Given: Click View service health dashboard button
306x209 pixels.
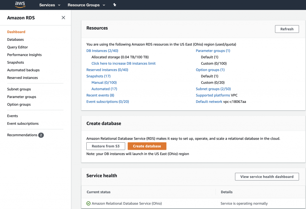Looking at the screenshot, I should [267, 177].
